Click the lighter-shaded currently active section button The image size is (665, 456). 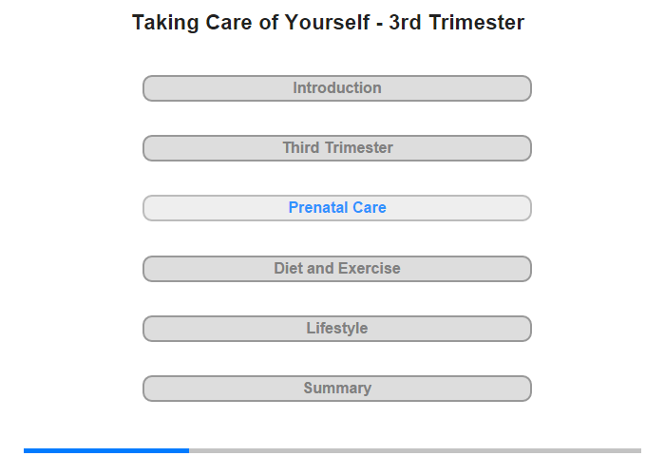point(336,208)
